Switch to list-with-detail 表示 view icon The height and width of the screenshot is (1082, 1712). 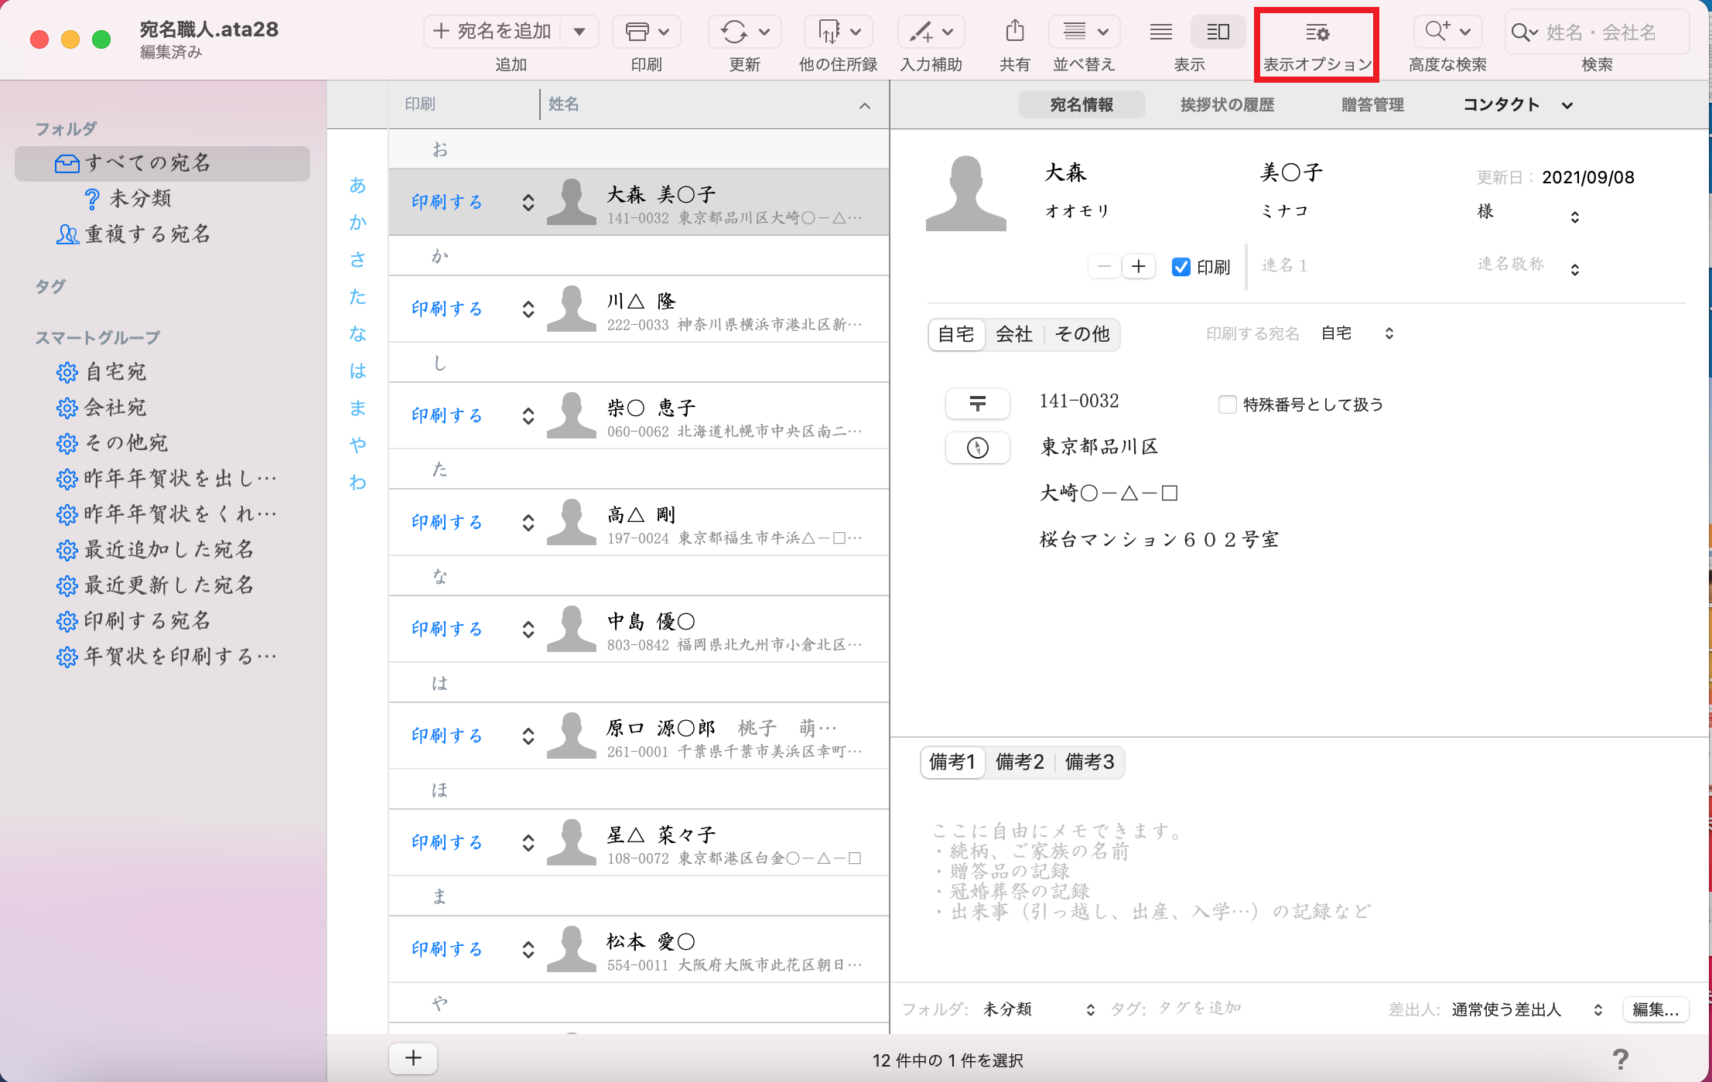click(1218, 32)
